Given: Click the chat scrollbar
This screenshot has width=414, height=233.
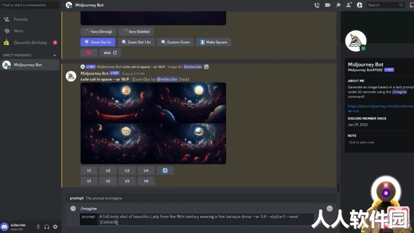Looking at the screenshot, I should (x=338, y=188).
